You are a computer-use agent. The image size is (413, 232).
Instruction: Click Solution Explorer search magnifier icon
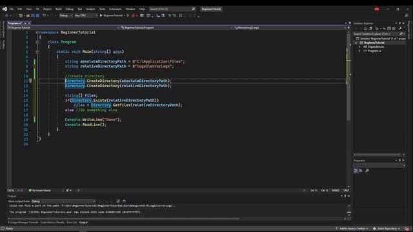tap(401, 34)
